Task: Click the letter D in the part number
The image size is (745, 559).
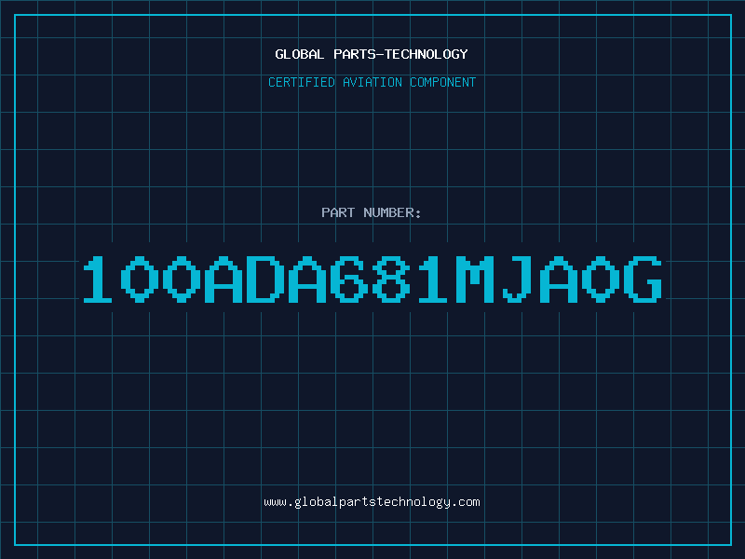Action: coord(266,279)
